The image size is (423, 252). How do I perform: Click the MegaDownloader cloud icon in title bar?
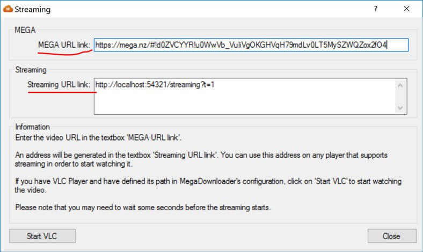coord(8,9)
